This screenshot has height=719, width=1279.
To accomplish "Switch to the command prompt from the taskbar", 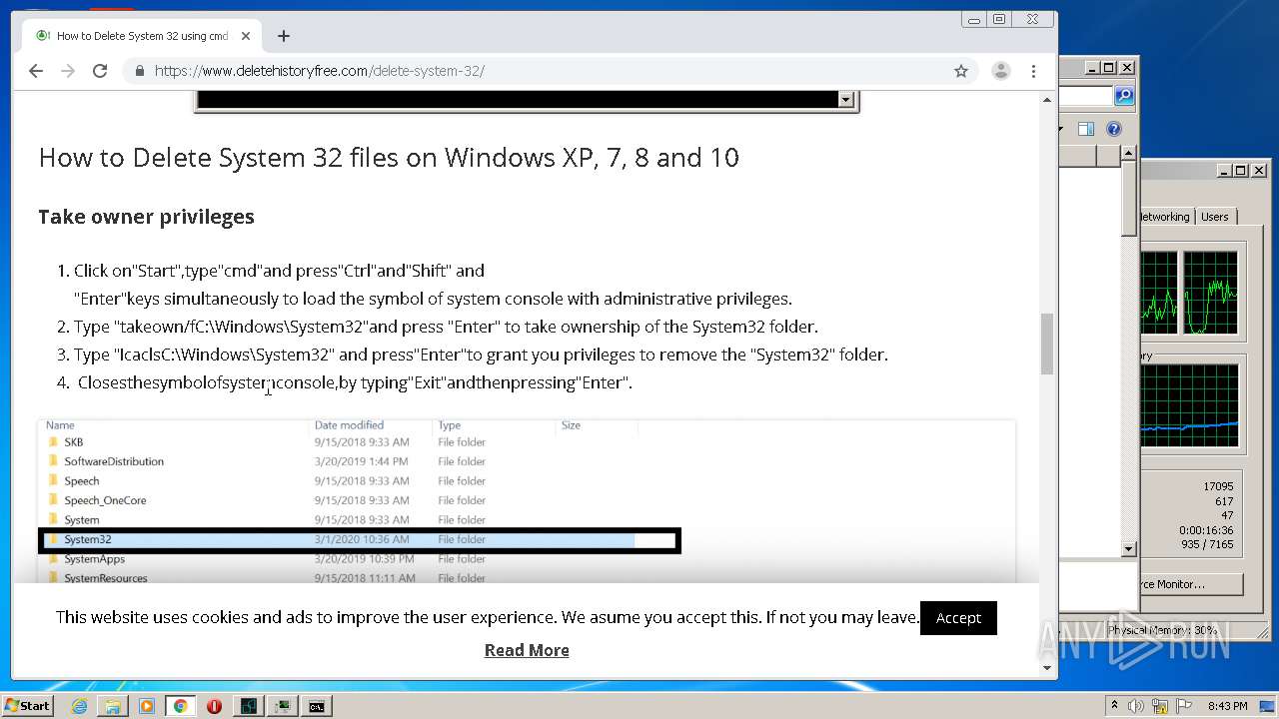I will click(316, 706).
